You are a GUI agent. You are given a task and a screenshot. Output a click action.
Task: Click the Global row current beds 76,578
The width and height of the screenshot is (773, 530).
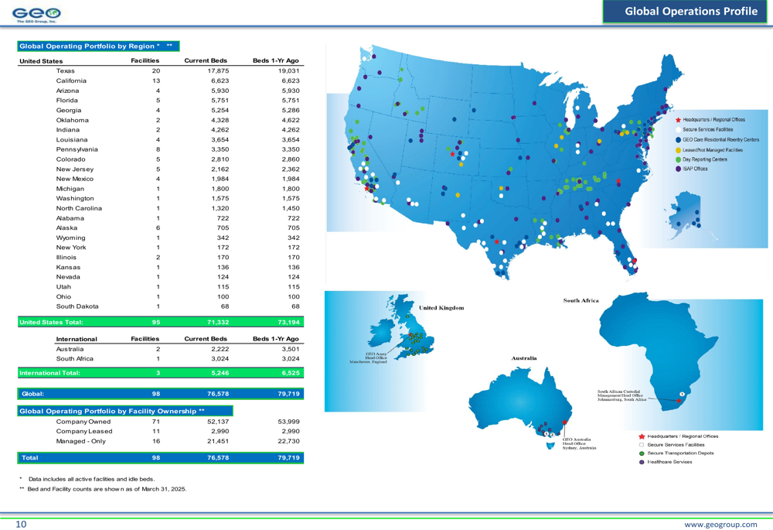click(218, 394)
